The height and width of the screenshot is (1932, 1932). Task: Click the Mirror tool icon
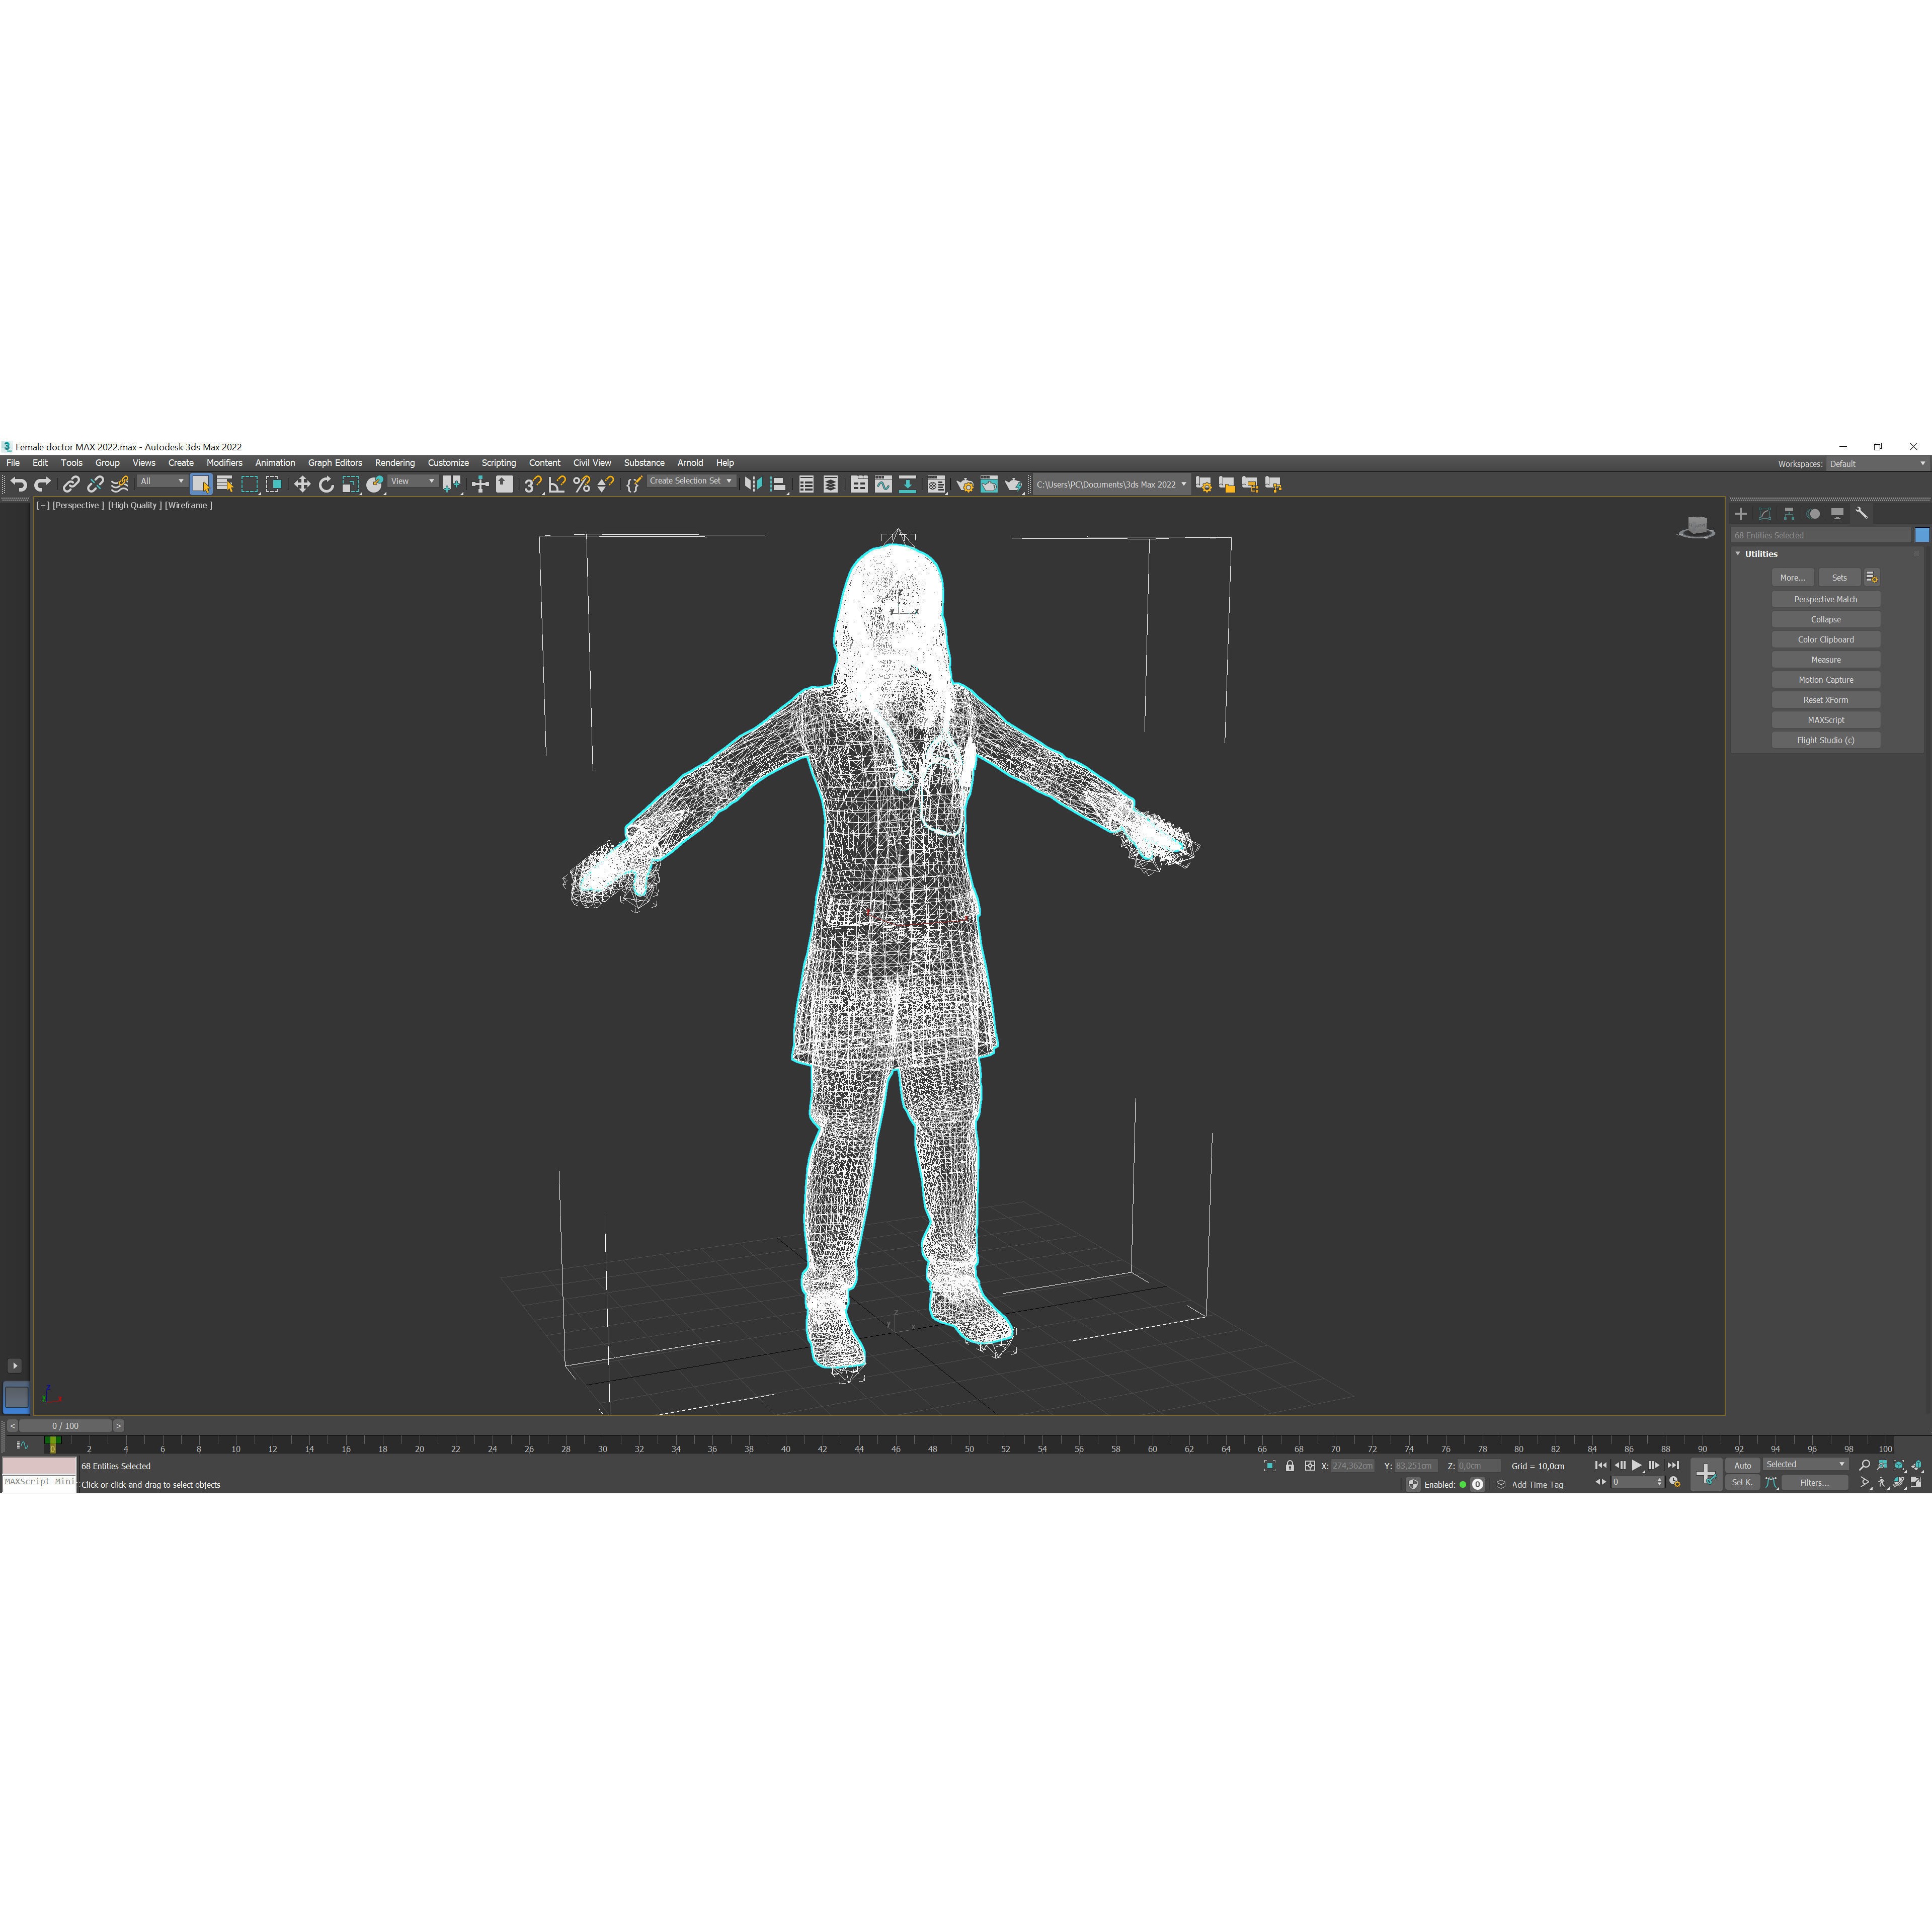pyautogui.click(x=753, y=484)
